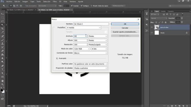Open Resolución units dropdown

[x=98, y=45]
